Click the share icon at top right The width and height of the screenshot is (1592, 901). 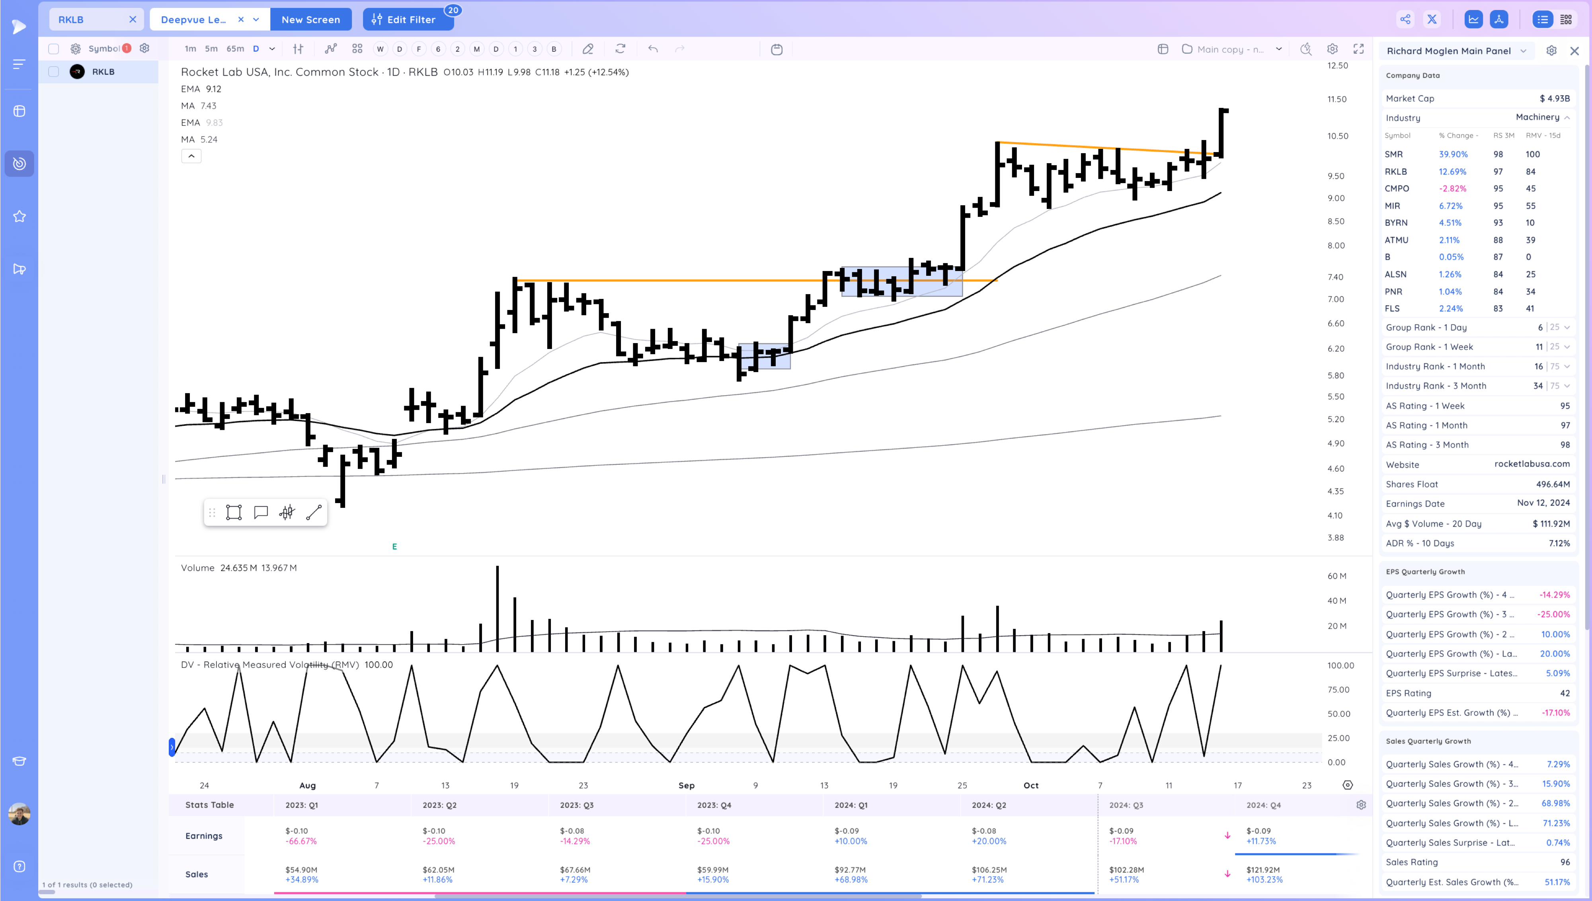tap(1405, 20)
